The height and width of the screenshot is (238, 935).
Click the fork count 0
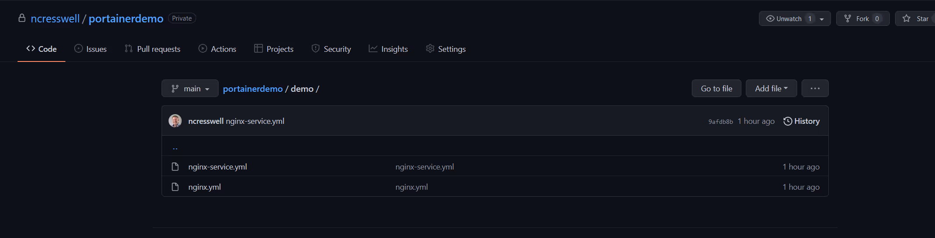pyautogui.click(x=877, y=18)
